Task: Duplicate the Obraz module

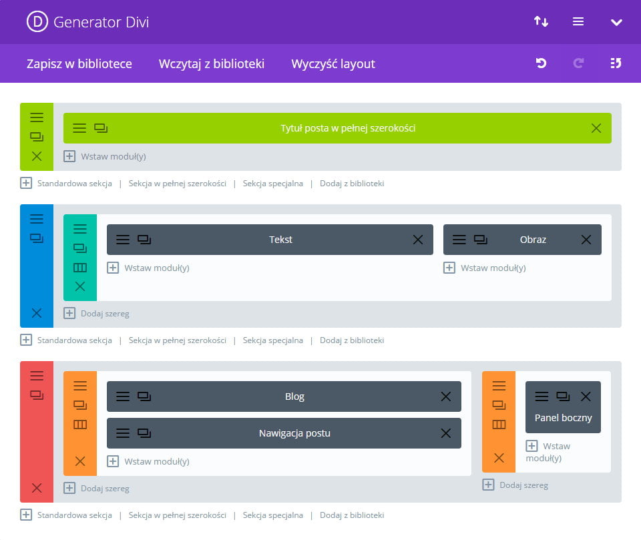Action: click(x=481, y=240)
